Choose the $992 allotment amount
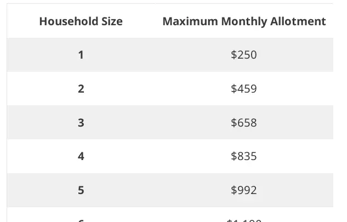Image resolution: width=347 pixels, height=222 pixels. 244,190
